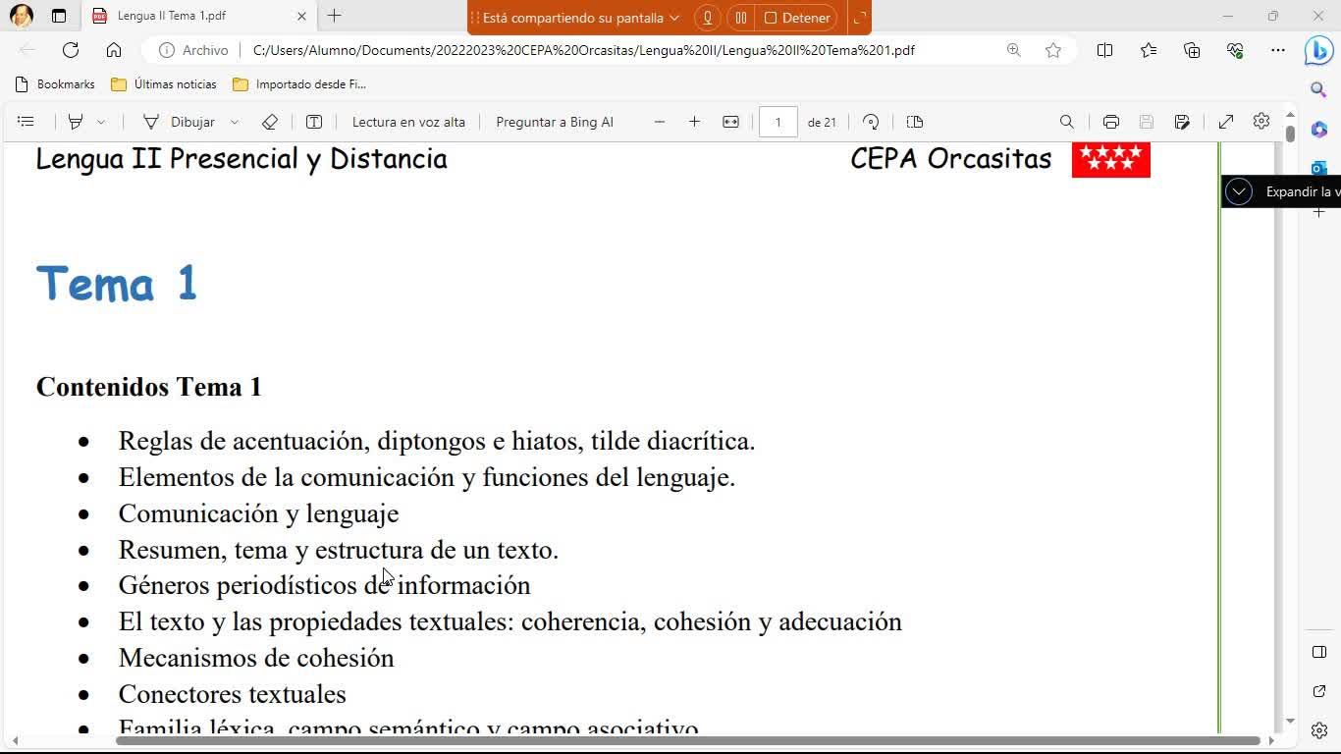Click 'CEPA Orcasitas' header text
Viewport: 1341px width, 754px height.
[x=950, y=158]
